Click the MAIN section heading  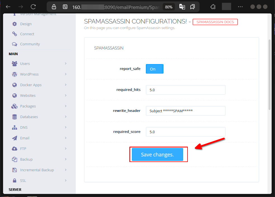tap(13, 54)
